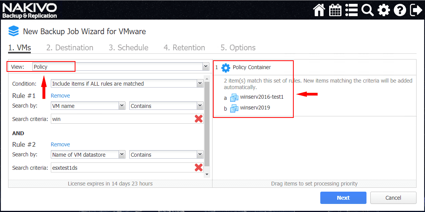Click 'Drag items to set processing priority' text
This screenshot has height=212, width=425.
pyautogui.click(x=315, y=184)
